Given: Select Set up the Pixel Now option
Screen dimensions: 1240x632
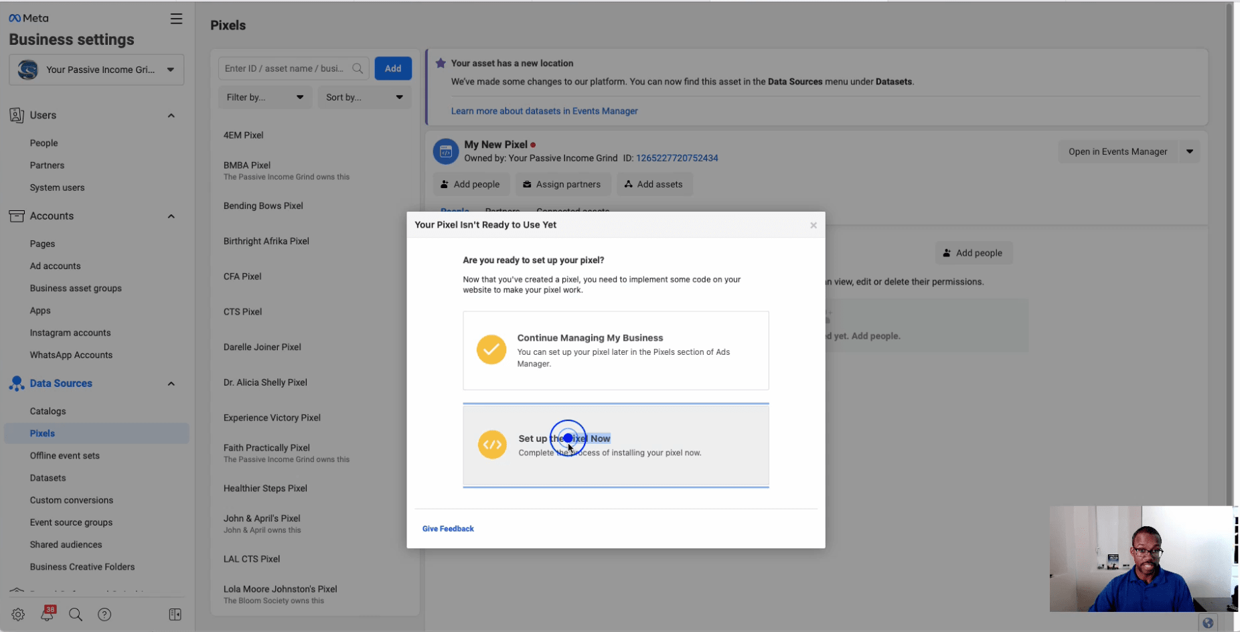Looking at the screenshot, I should (616, 445).
